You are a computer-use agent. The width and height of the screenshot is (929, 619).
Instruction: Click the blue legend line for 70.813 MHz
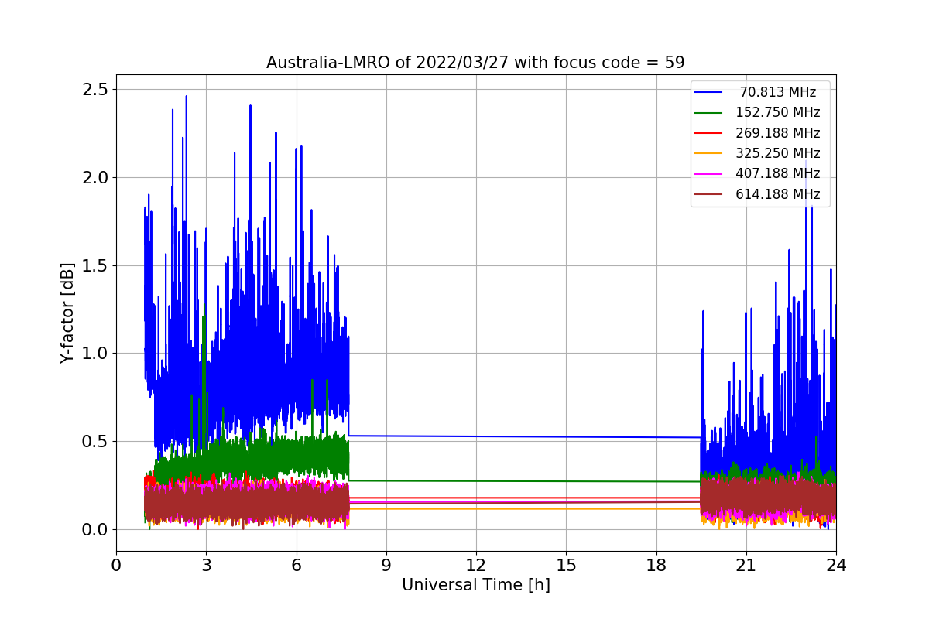710,92
